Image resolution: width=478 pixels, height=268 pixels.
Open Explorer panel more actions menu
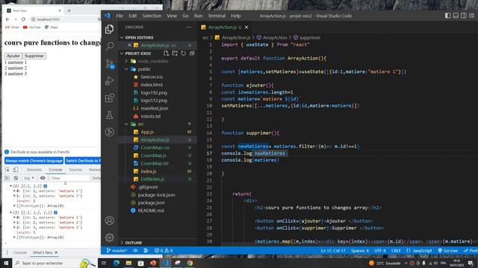tap(189, 27)
